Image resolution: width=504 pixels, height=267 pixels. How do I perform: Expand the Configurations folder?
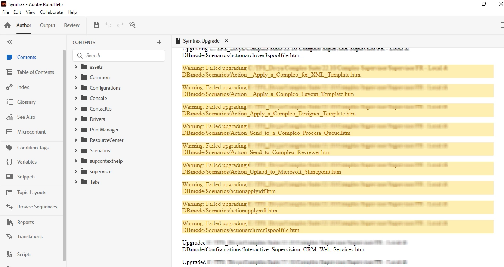pos(75,88)
